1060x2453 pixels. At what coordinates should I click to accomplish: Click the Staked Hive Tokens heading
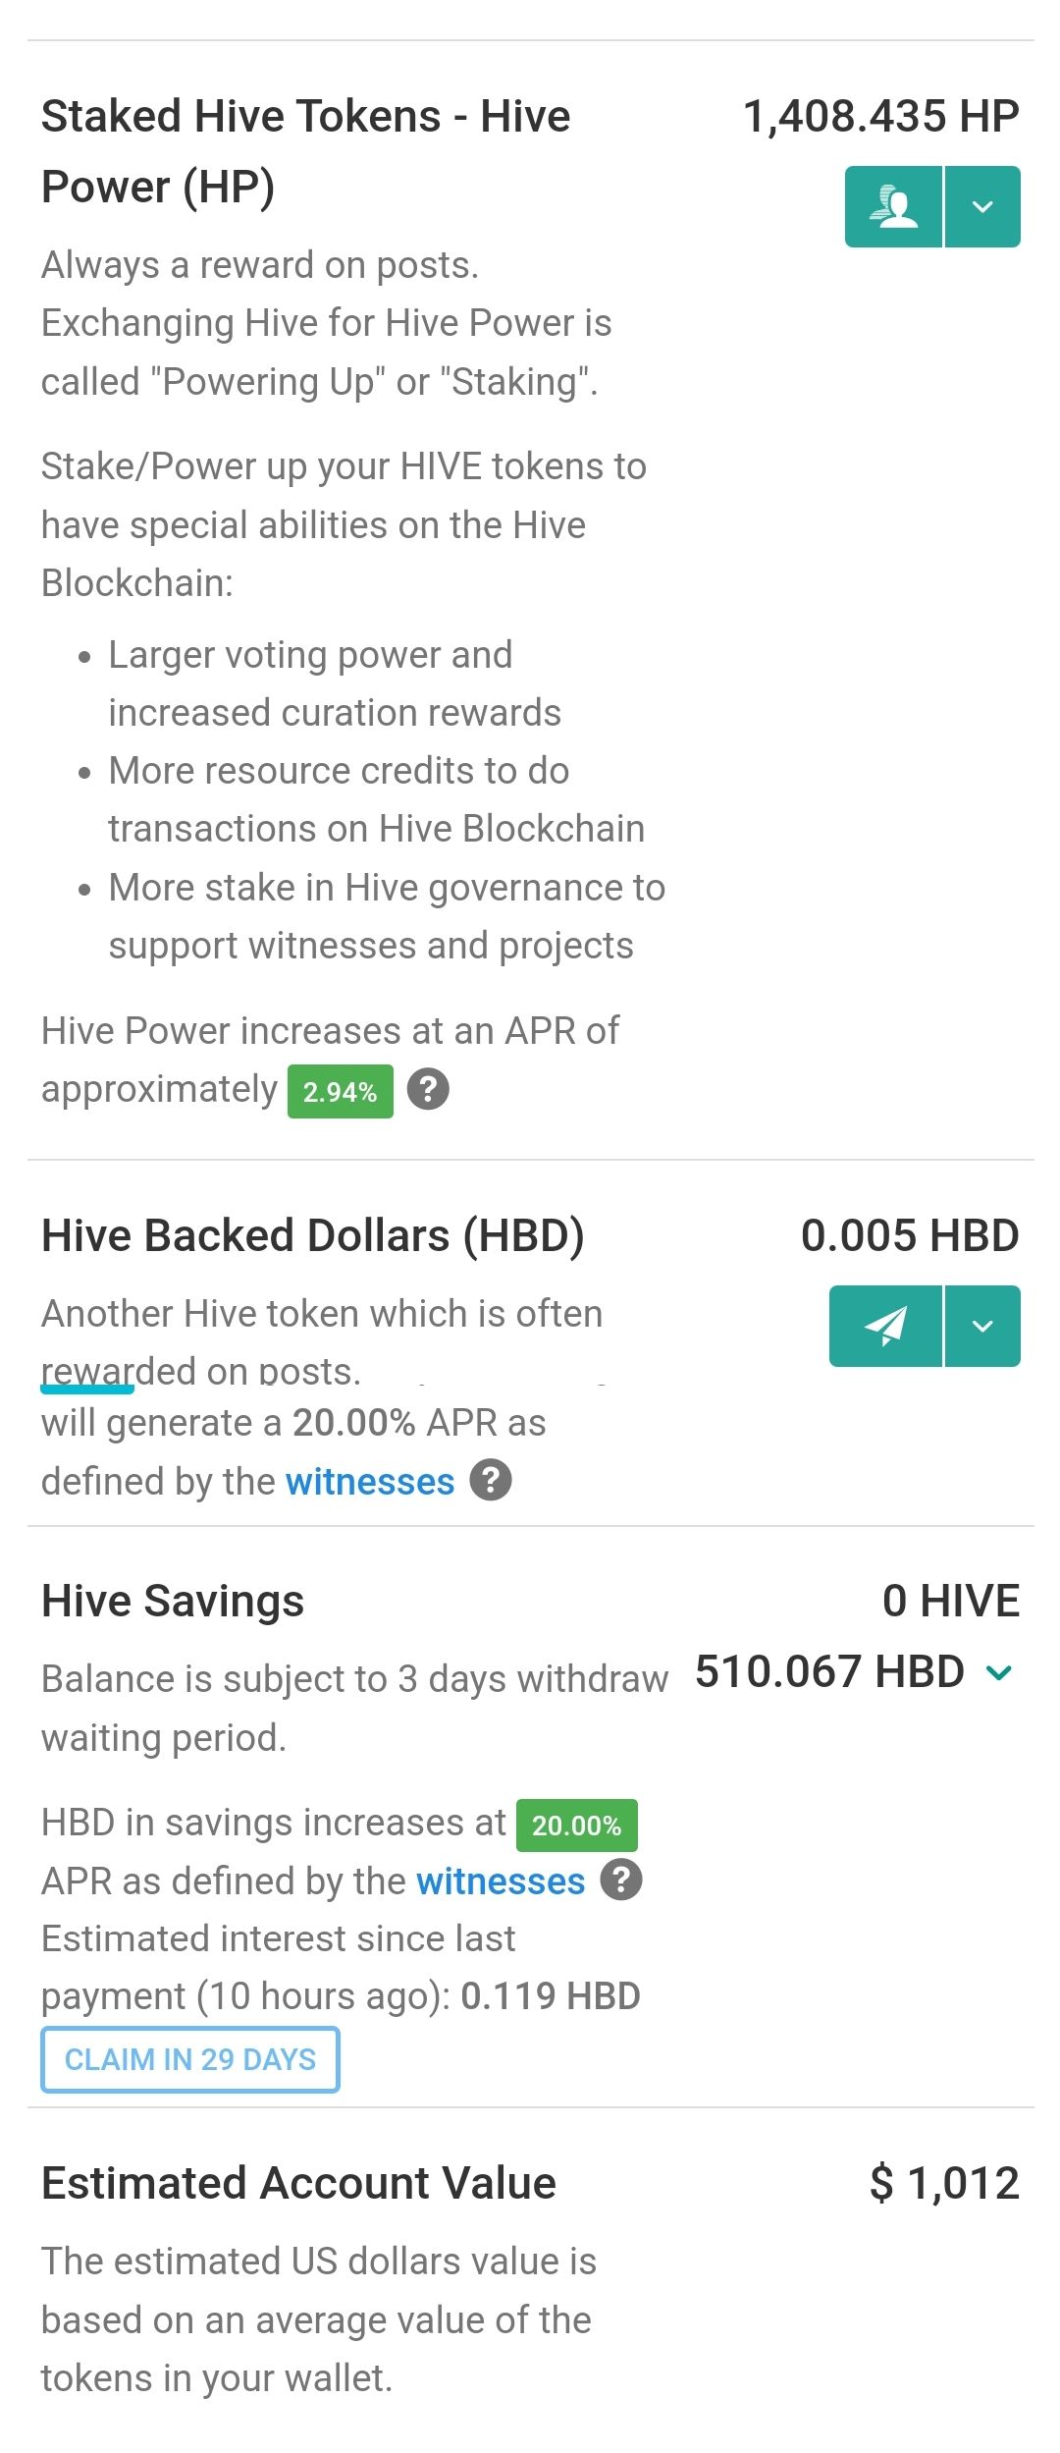[x=305, y=151]
